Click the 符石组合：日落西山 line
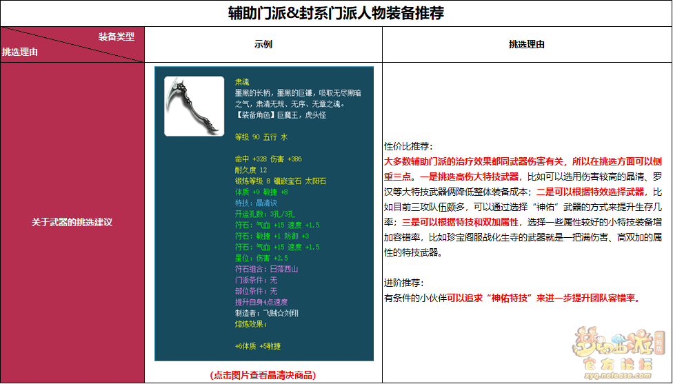Image resolution: width=673 pixels, height=384 pixels. [x=266, y=269]
